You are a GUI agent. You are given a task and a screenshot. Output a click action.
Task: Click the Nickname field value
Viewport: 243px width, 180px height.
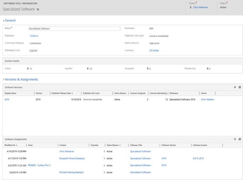pyautogui.click(x=151, y=28)
